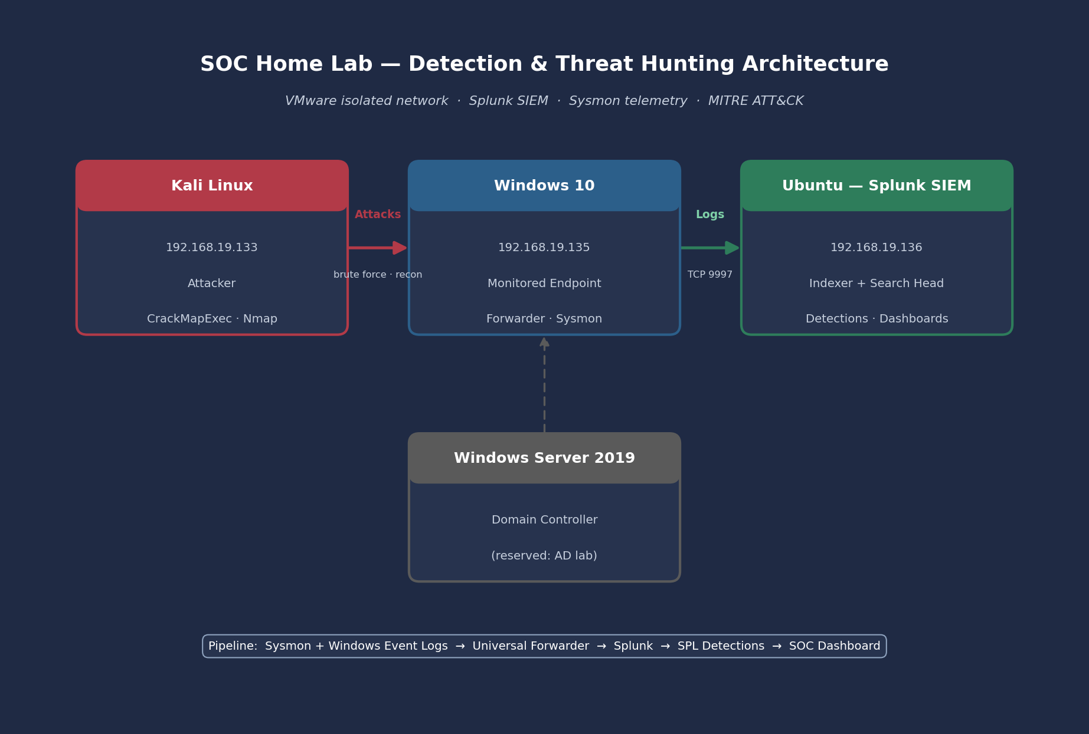Click the IP address 192.168.19.135
The height and width of the screenshot is (734, 1089).
[x=544, y=248]
